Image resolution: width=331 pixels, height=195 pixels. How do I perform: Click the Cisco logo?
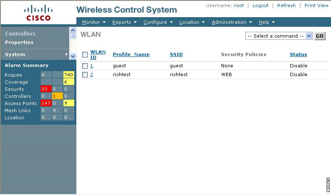point(39,13)
